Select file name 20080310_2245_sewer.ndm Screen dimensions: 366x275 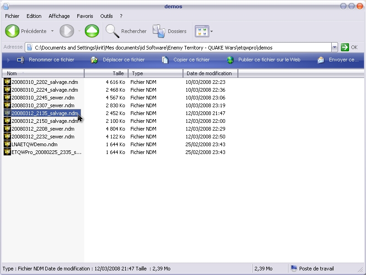(x=43, y=98)
